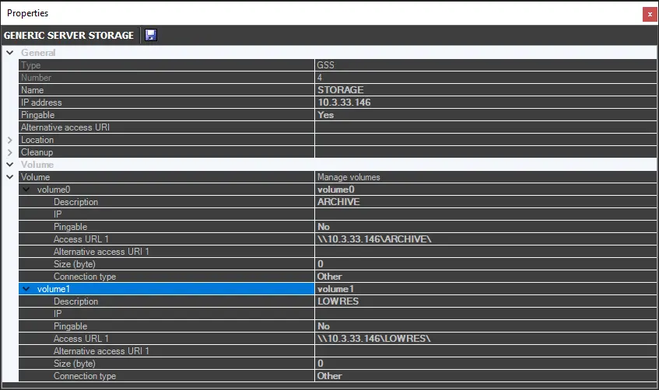Viewport: 659px width, 390px height.
Task: Collapse the volume0 tree node
Action: (27, 190)
